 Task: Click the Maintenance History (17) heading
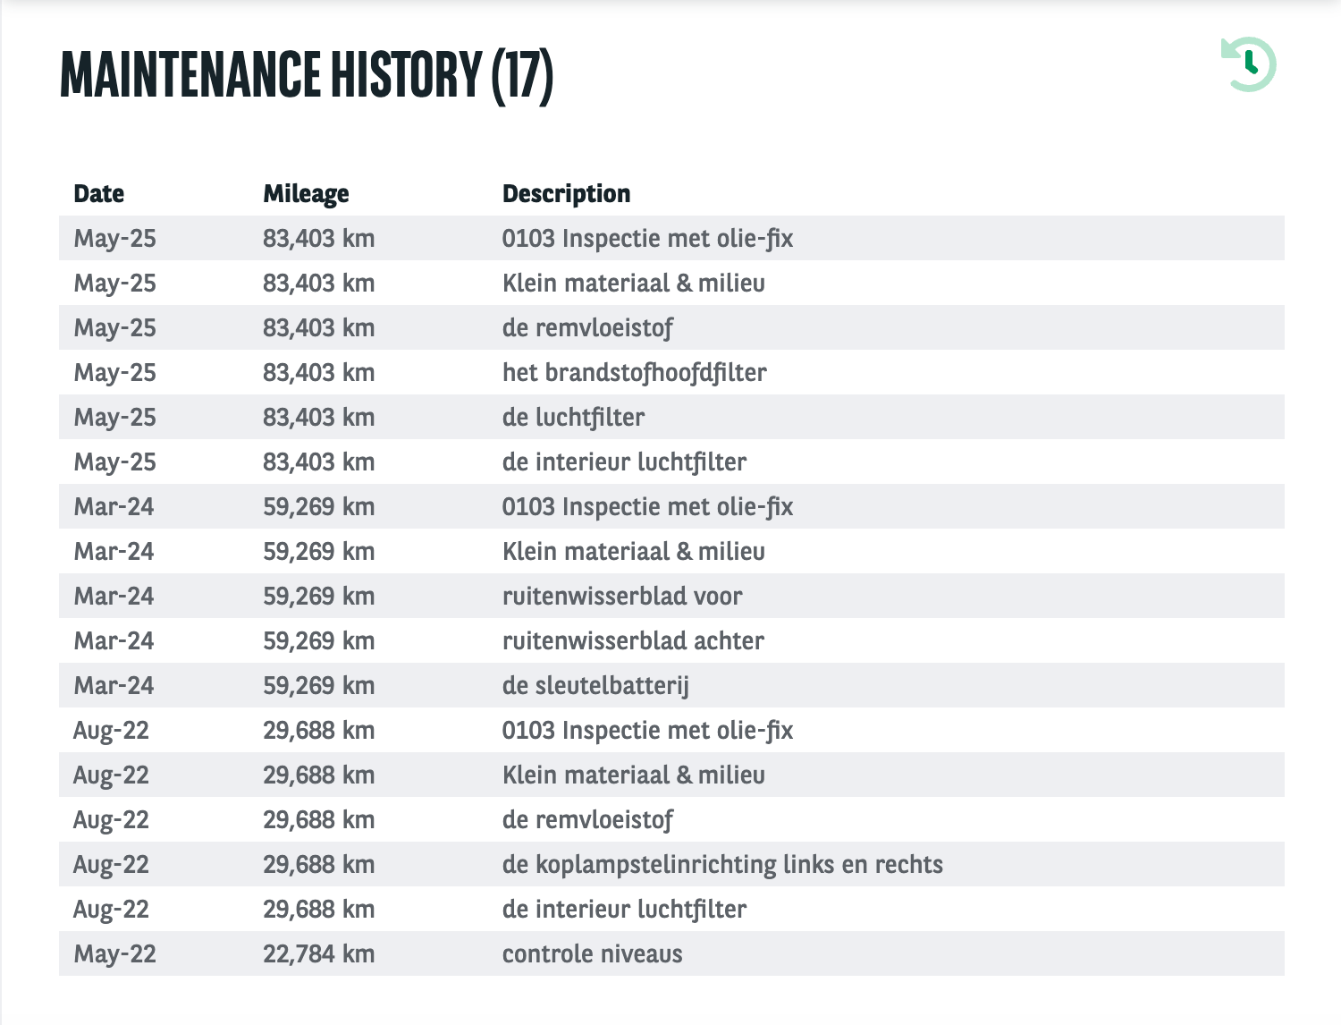[307, 74]
